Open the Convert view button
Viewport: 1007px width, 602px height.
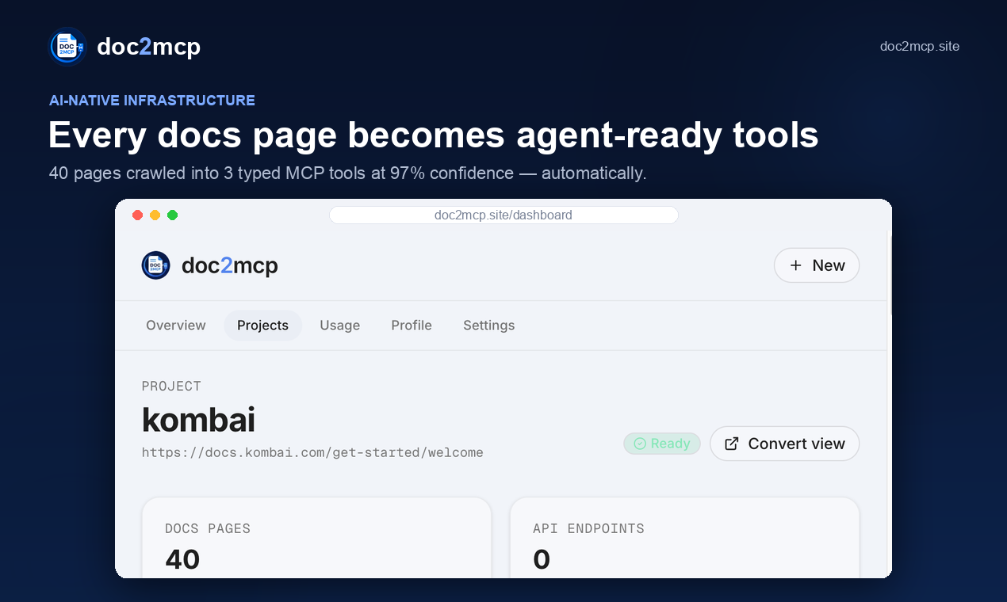(784, 444)
